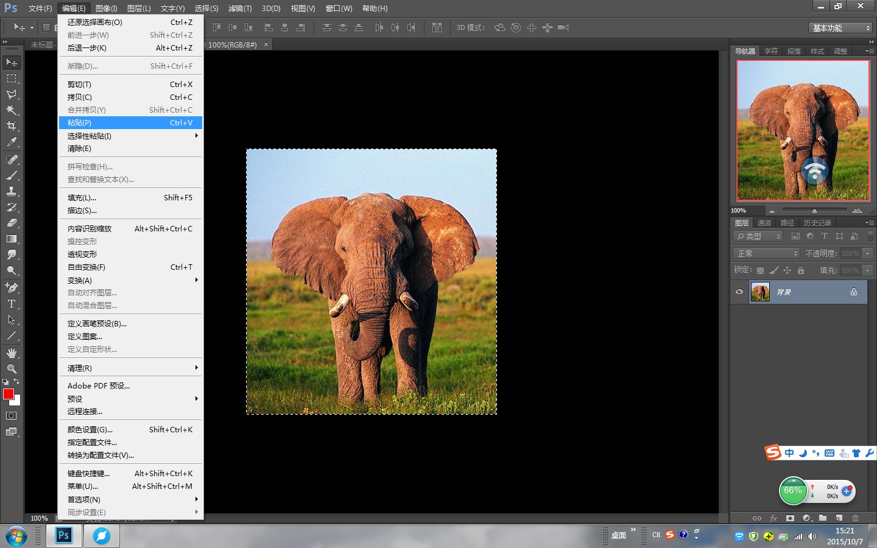Select the Horizontal Type tool
877x548 pixels.
12,304
